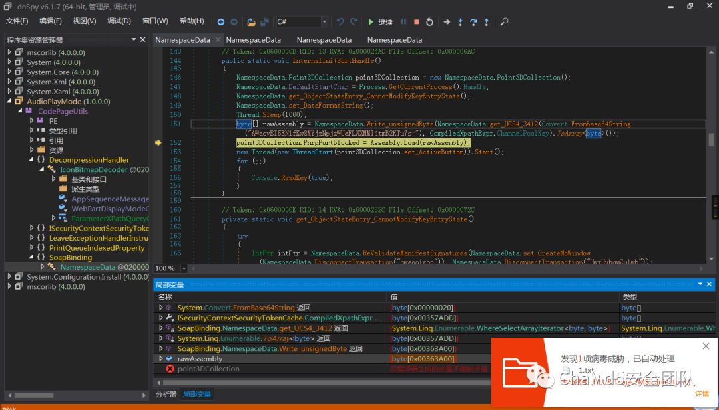The height and width of the screenshot is (410, 719).
Task: Close the 程序集资源管理器 panel
Action: pos(143,40)
